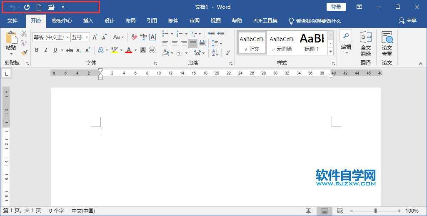Open the new blank document icon
Viewport: 427px width, 216px height.
click(39, 7)
